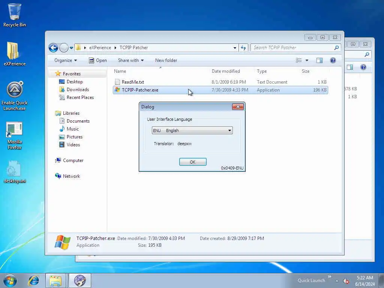Click the TCPIP-Patcher.exe file icon in list
Image resolution: width=384 pixels, height=288 pixels.
pos(117,90)
